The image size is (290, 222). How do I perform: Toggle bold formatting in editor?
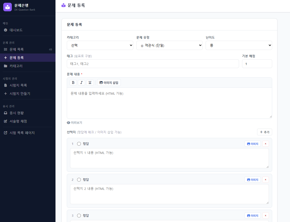(73, 83)
